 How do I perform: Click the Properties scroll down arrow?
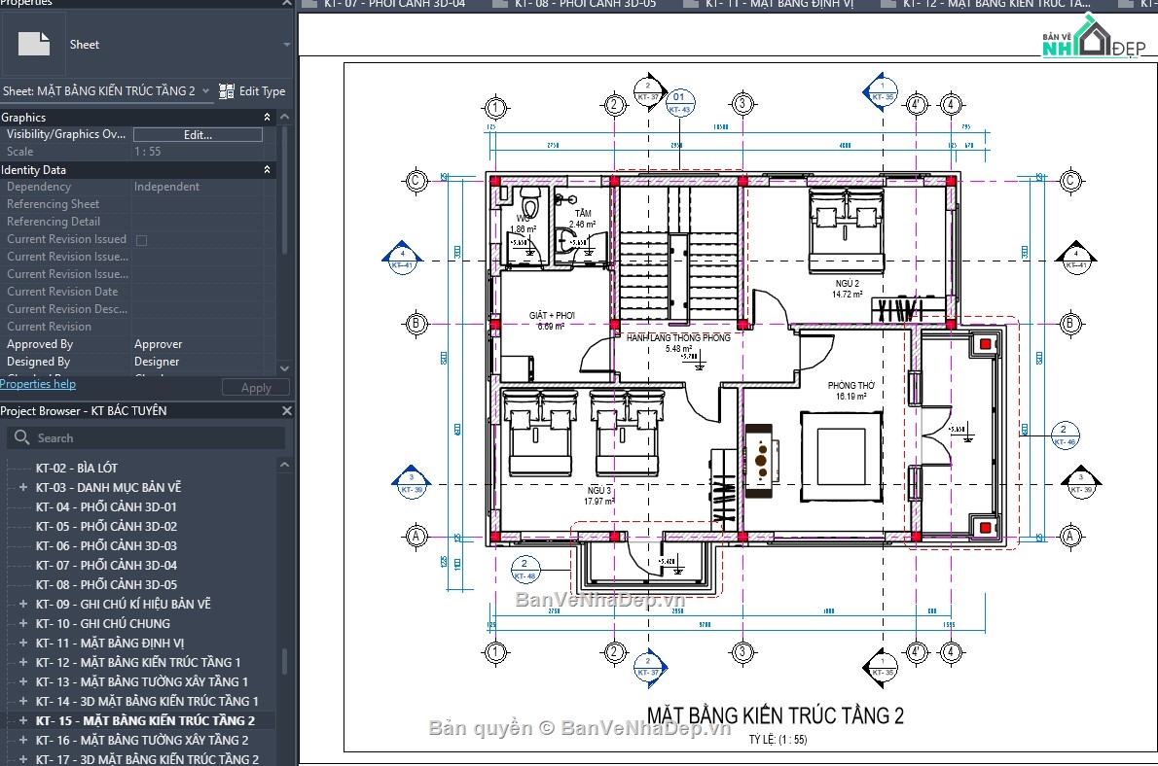285,368
